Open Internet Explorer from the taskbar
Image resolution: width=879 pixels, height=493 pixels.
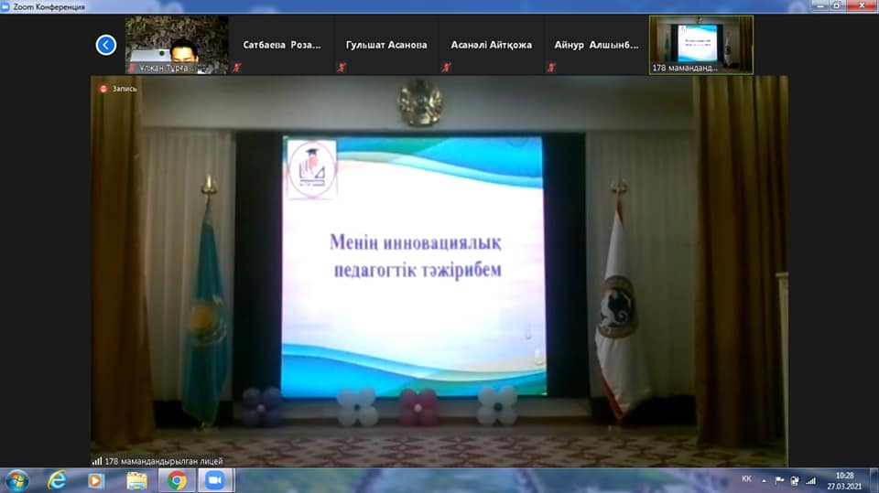point(57,480)
